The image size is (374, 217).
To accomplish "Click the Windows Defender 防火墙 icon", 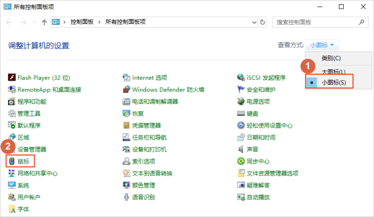I will click(126, 90).
